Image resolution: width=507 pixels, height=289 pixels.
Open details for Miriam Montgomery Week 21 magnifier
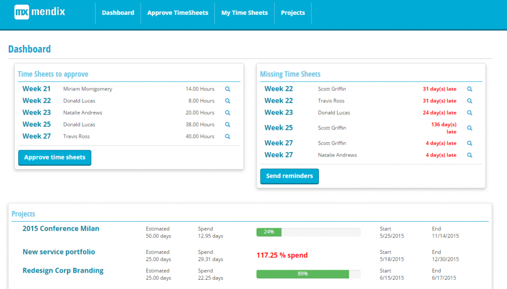click(x=228, y=89)
